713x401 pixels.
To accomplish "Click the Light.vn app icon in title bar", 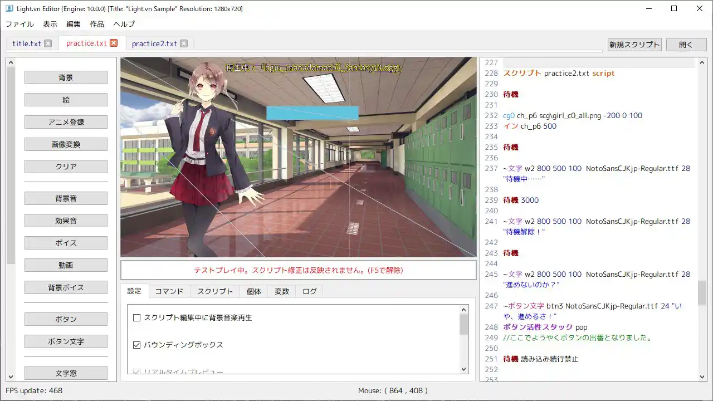I will pyautogui.click(x=9, y=9).
